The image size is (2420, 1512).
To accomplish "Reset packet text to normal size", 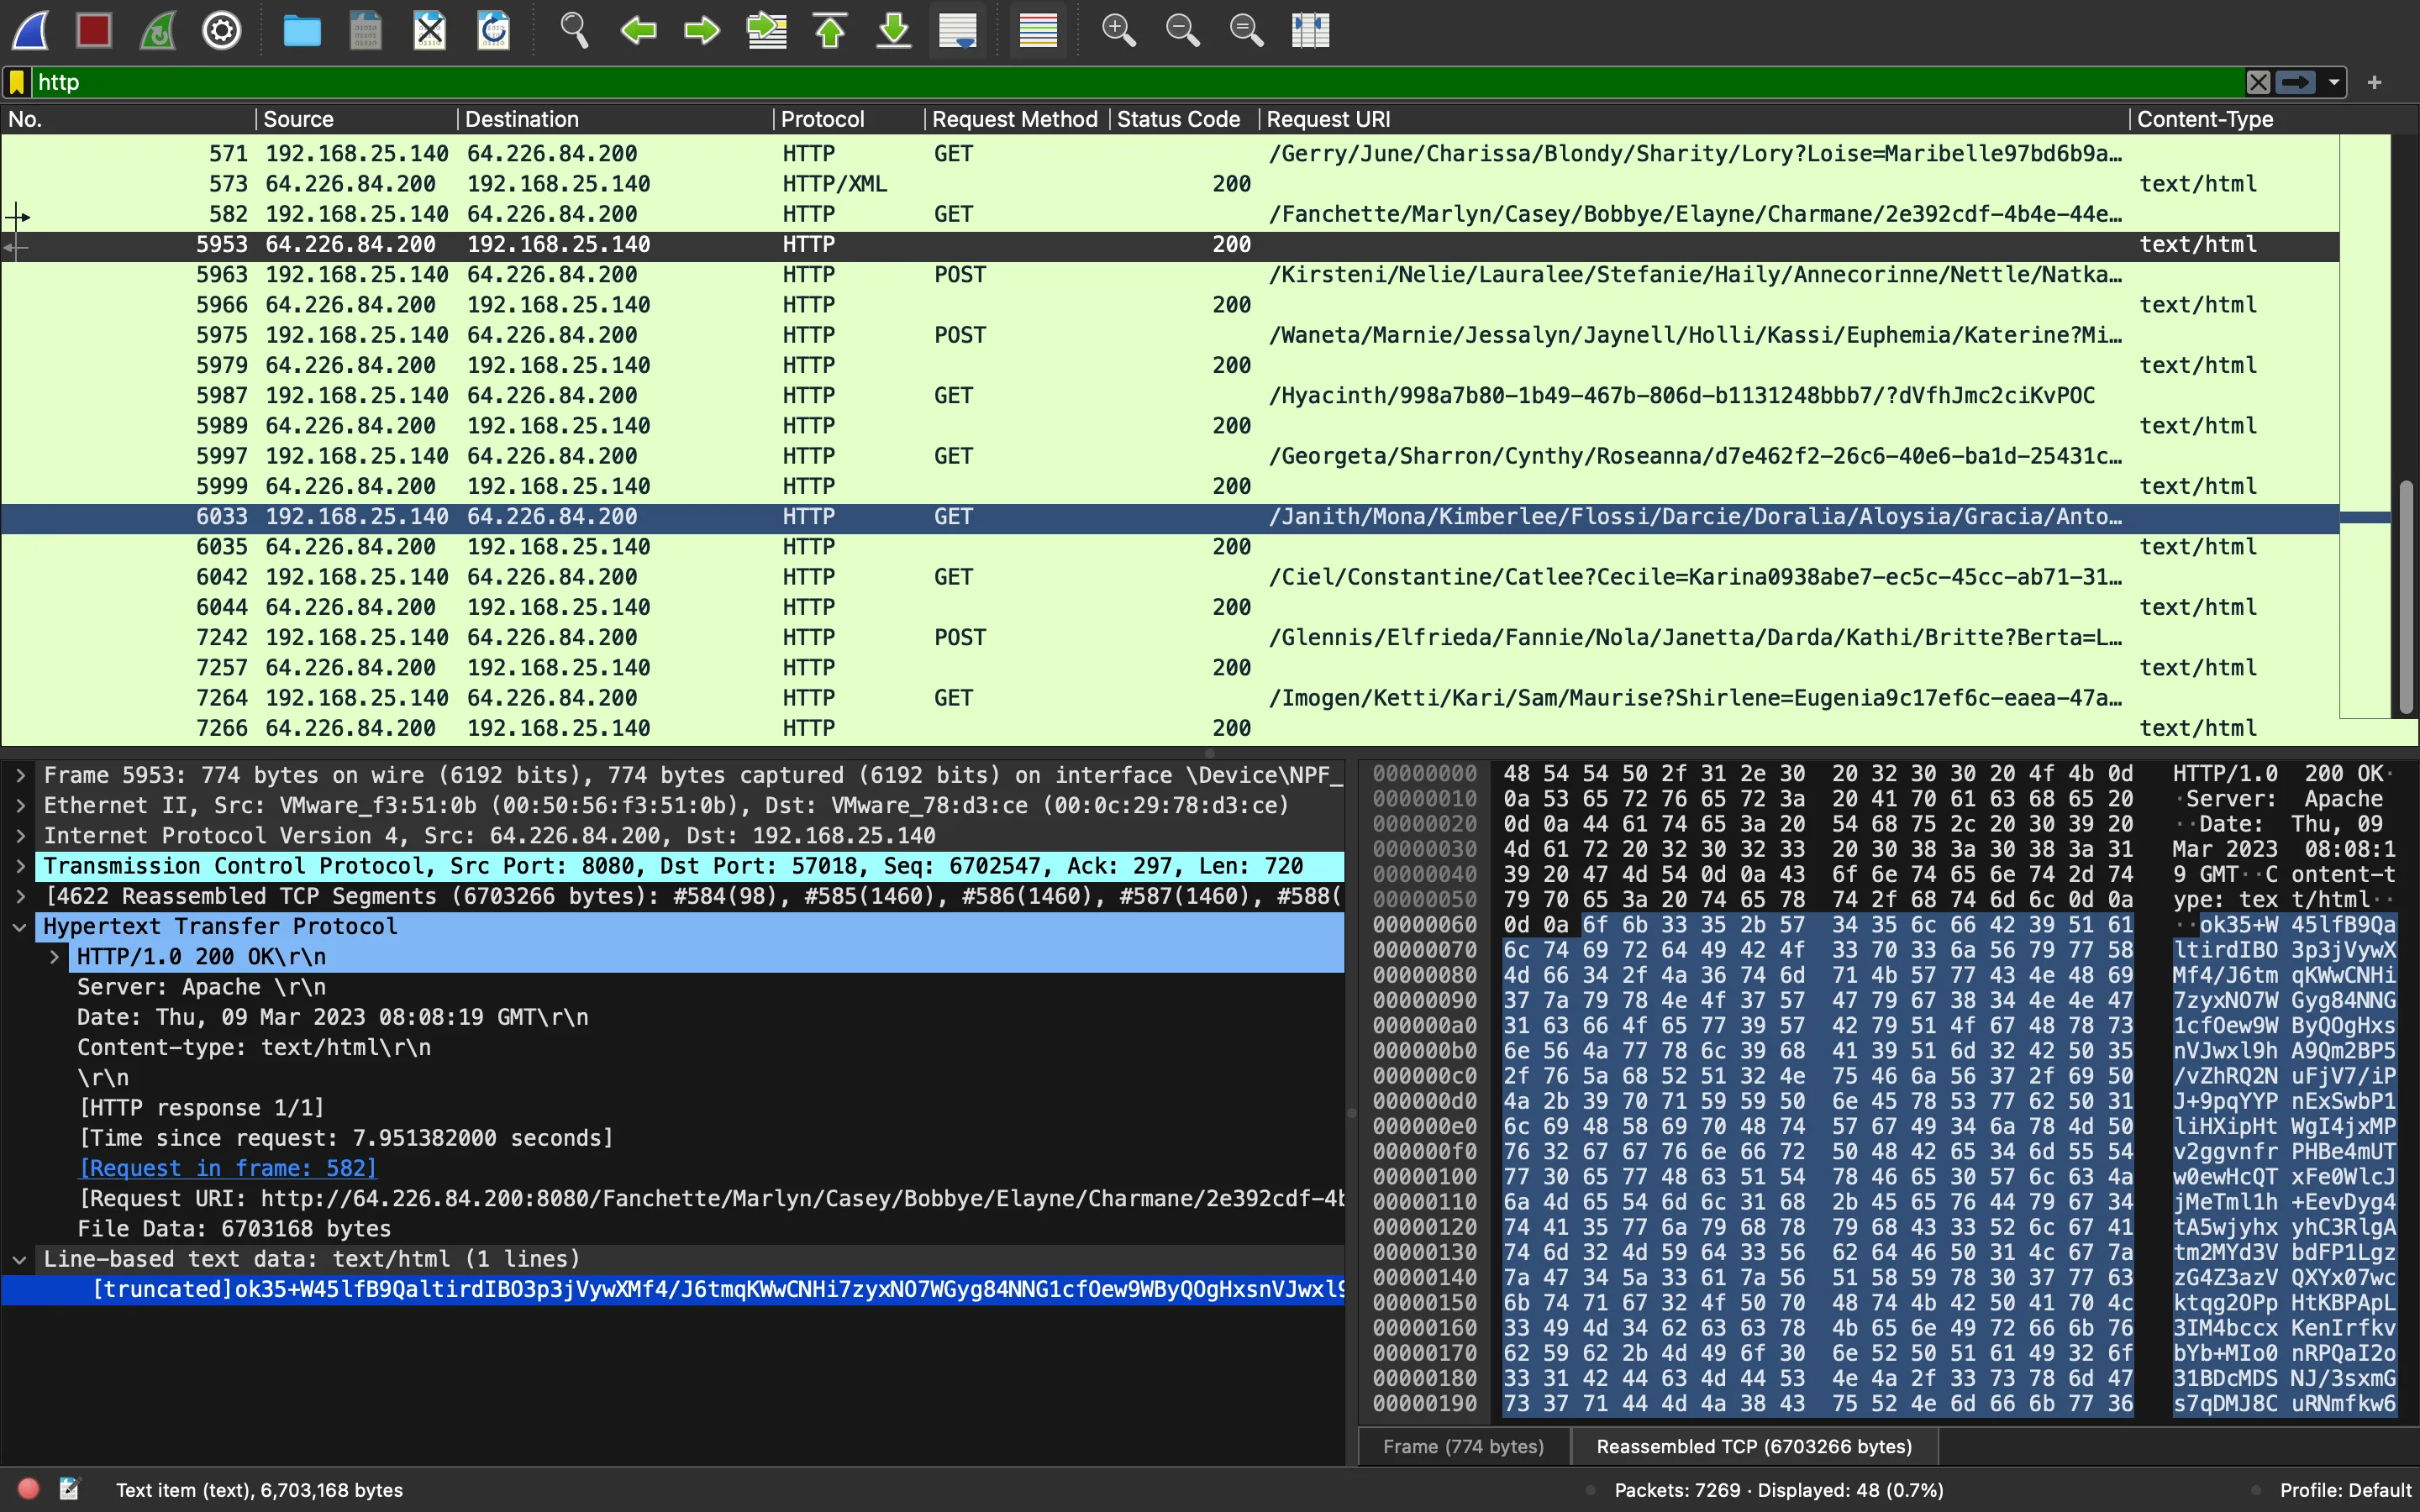I will (1246, 30).
